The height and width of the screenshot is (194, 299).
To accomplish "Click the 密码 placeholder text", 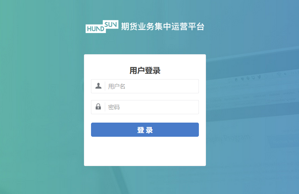I will 114,107.
